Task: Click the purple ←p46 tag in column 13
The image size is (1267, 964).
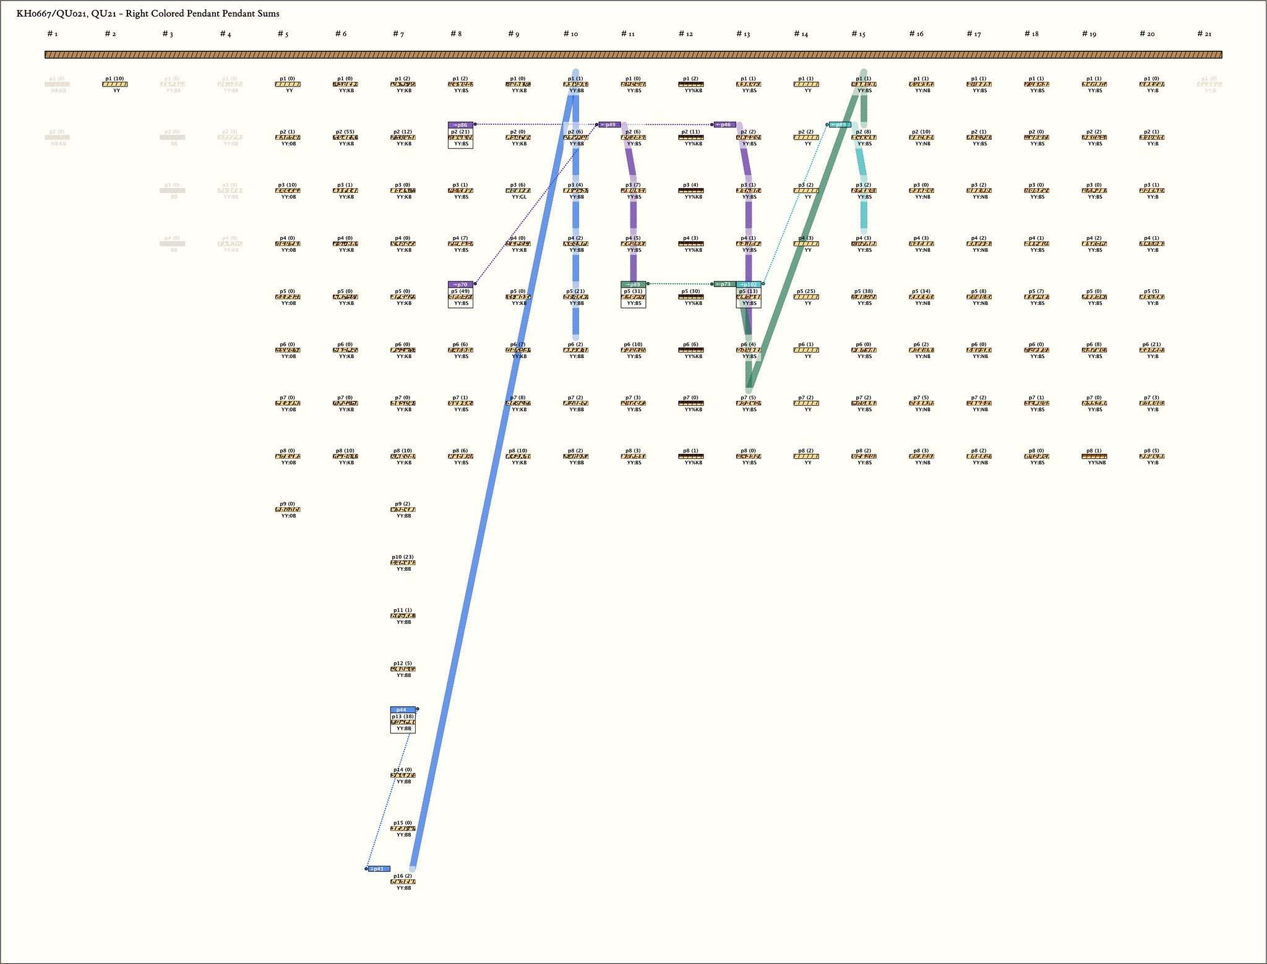Action: click(x=724, y=125)
